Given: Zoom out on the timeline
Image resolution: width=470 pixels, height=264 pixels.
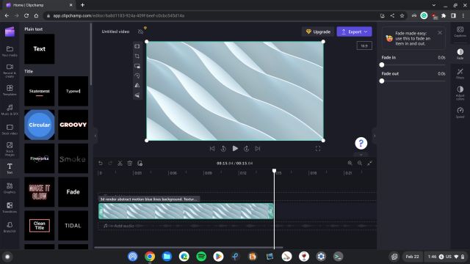Looking at the screenshot, I should [360, 163].
